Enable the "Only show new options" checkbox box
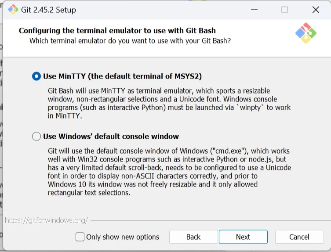 [x=80, y=237]
